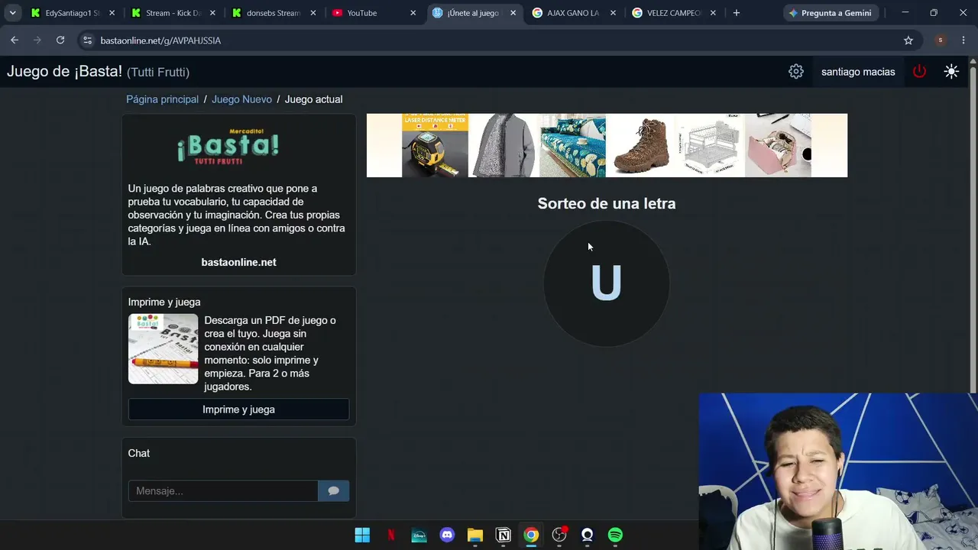Open the webcam app in the taskbar
This screenshot has width=978, height=550.
[587, 535]
